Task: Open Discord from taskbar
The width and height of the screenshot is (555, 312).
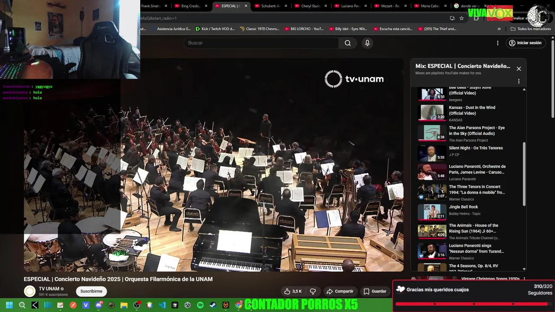Action: [98, 305]
